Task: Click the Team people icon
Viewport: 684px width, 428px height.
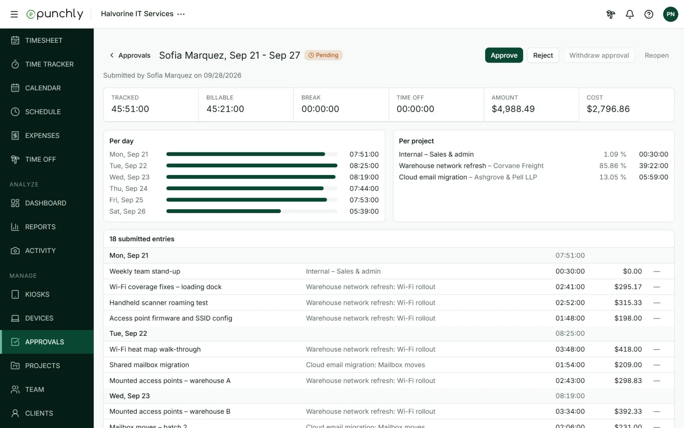Action: [x=15, y=389]
